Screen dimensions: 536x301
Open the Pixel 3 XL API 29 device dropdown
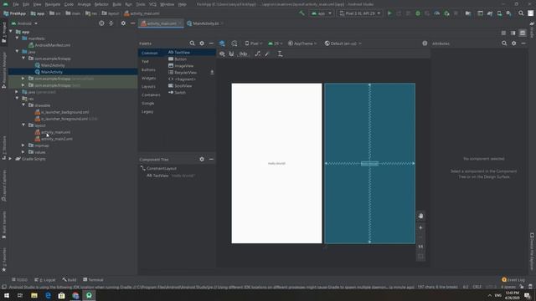click(360, 13)
